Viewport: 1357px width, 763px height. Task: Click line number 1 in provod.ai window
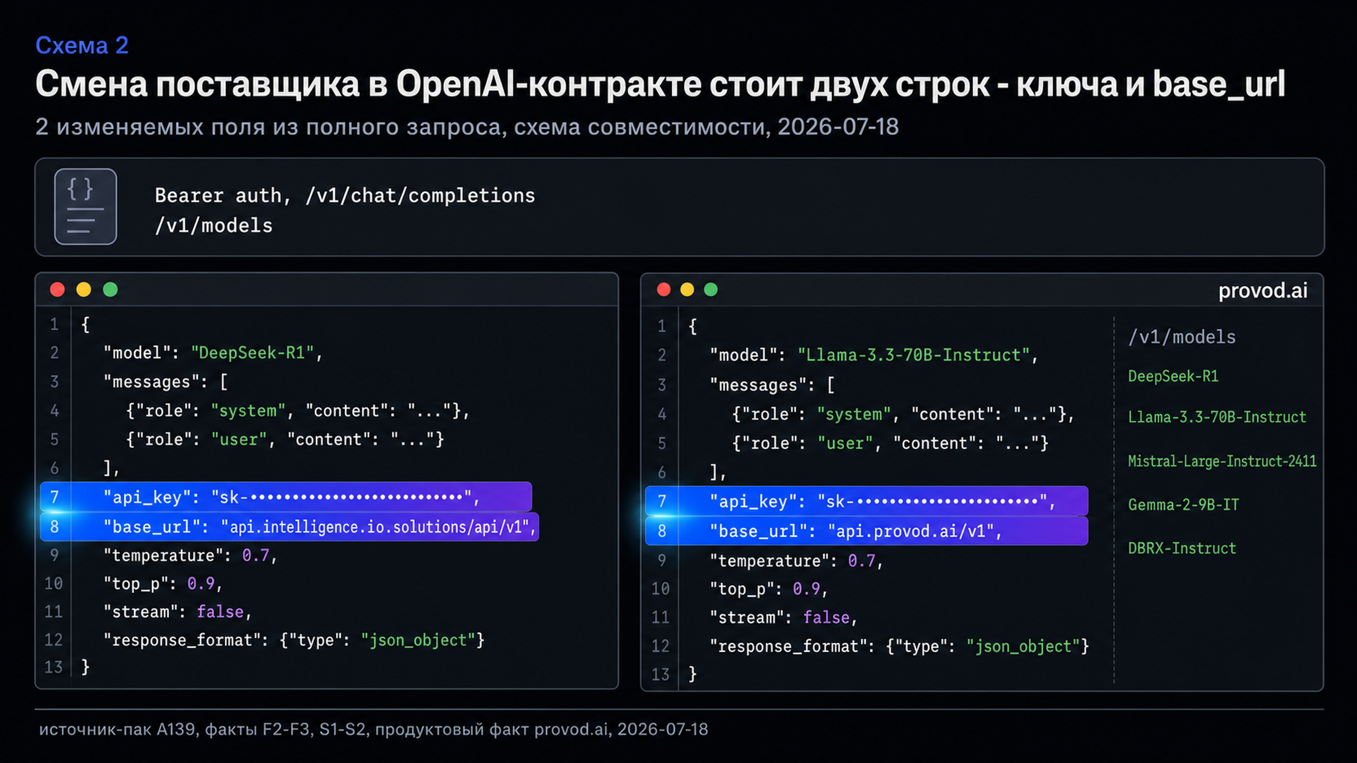point(662,326)
